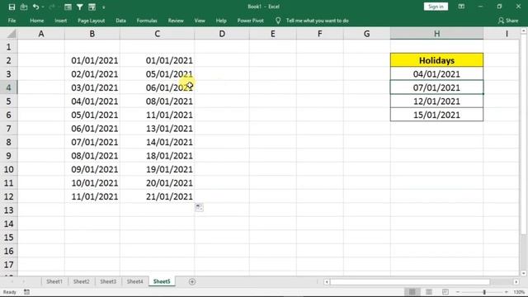Screen dimensions: 528x297
Task: Open the View ribbon tab
Action: click(x=200, y=21)
